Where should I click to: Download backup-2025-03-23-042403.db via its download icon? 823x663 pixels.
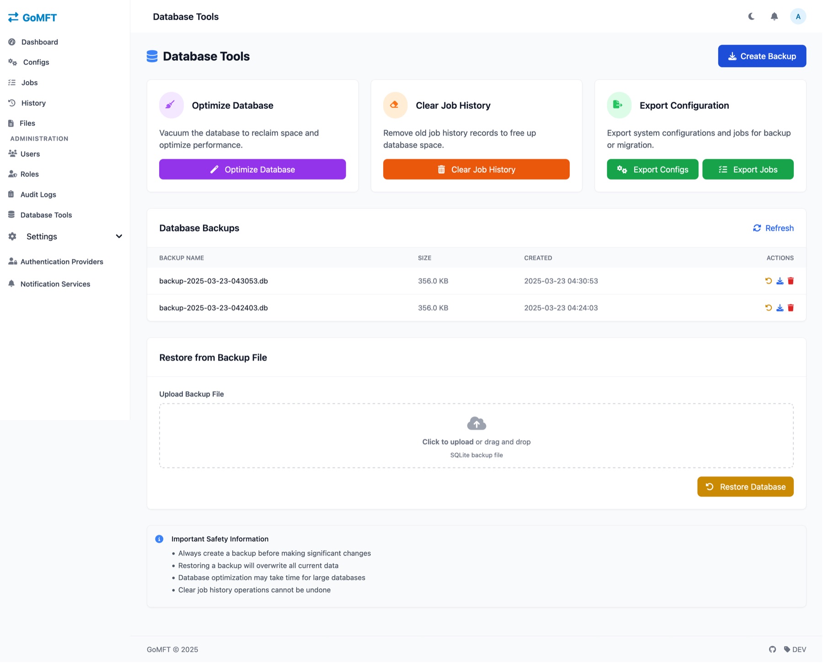coord(780,308)
